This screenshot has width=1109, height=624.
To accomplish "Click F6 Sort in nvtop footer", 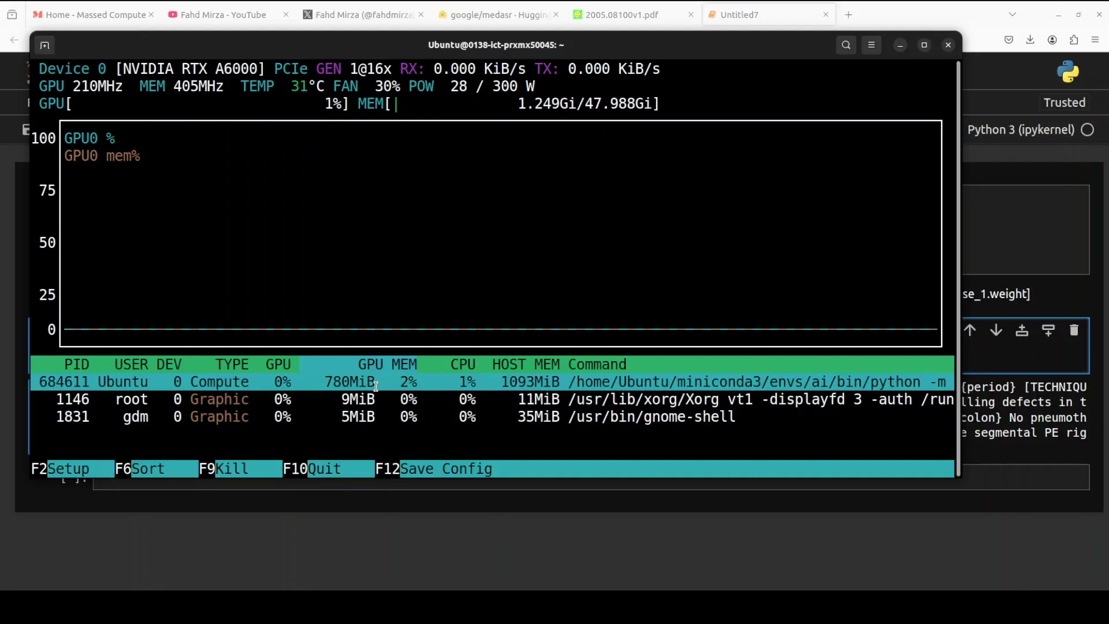I will pos(147,469).
